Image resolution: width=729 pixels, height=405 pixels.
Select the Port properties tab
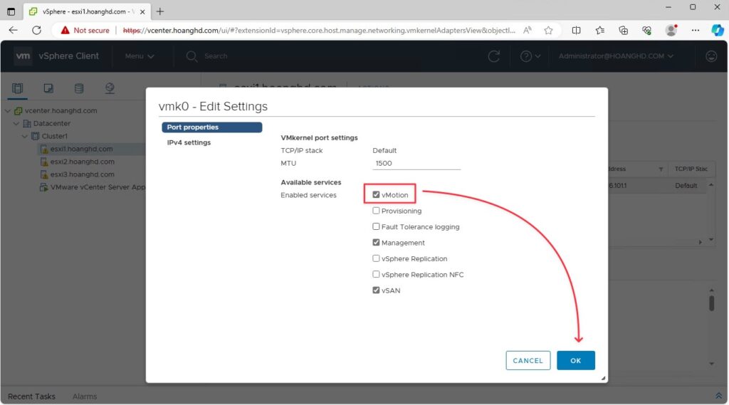211,127
